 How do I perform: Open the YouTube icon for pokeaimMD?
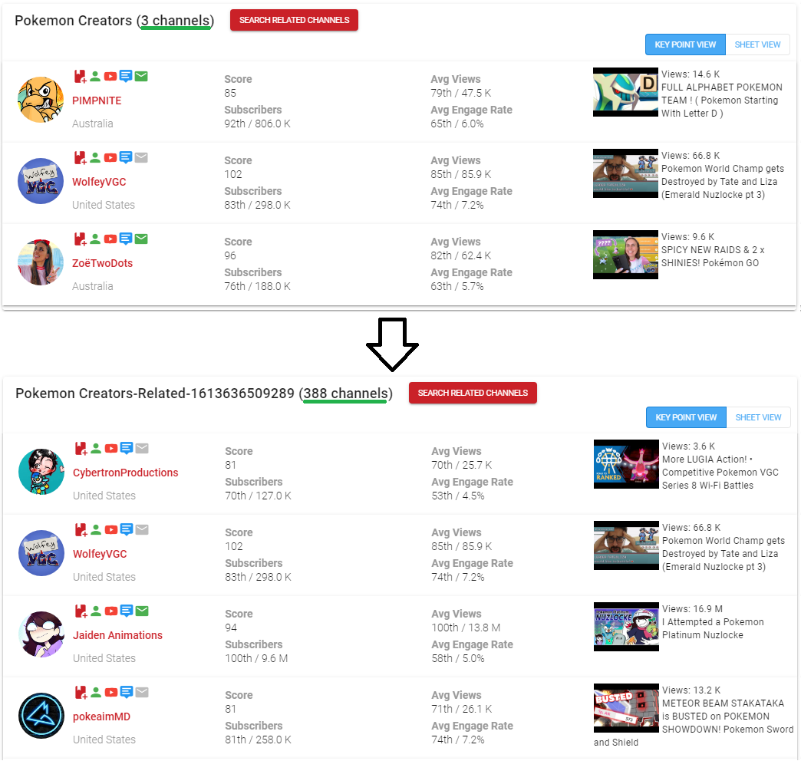[111, 693]
